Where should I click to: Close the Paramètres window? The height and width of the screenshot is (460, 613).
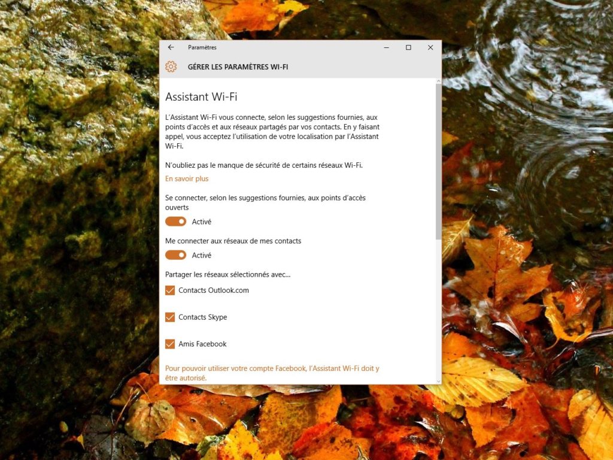(430, 47)
